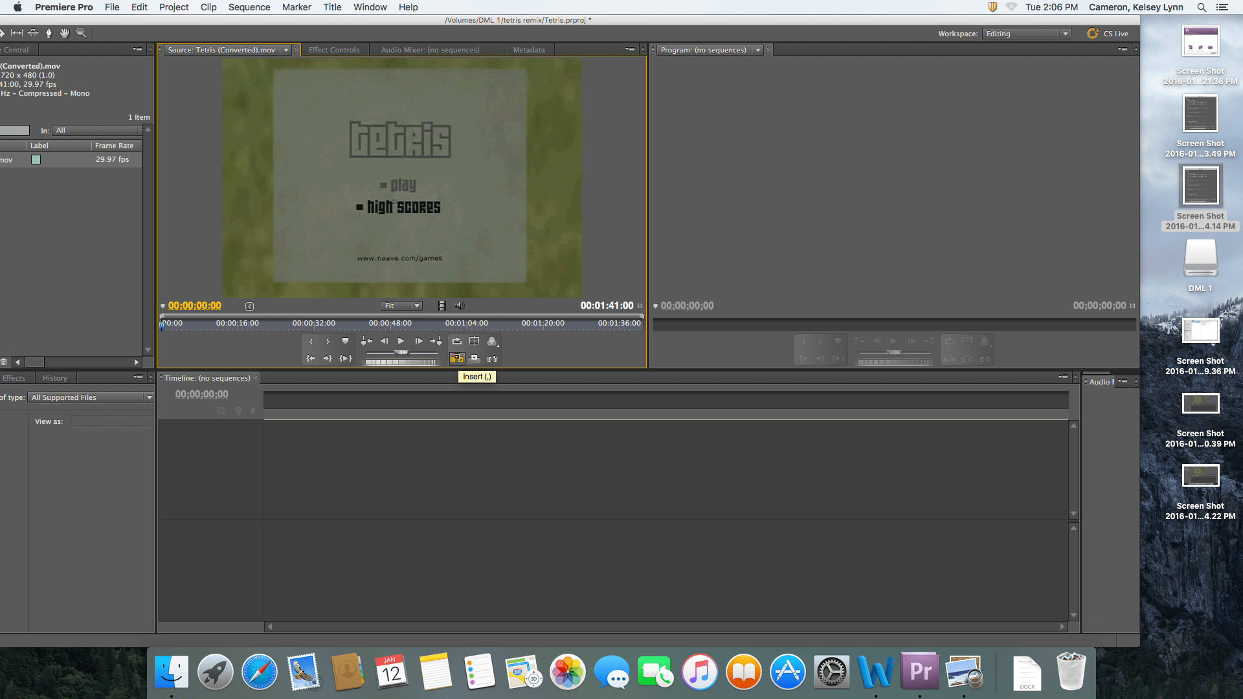1243x699 pixels.
Task: Open the Sequence menu
Action: (249, 7)
